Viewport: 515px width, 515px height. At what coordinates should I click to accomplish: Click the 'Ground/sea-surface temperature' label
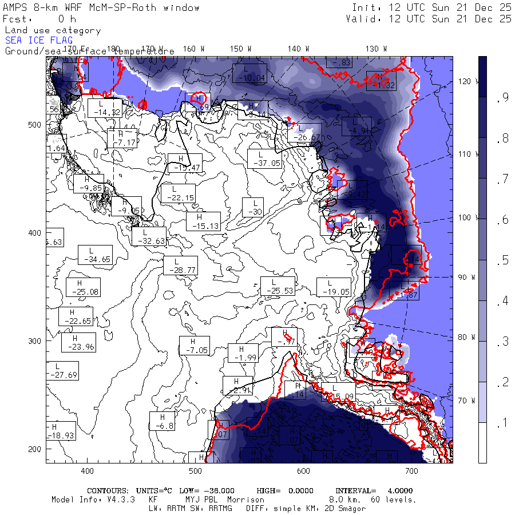click(89, 51)
